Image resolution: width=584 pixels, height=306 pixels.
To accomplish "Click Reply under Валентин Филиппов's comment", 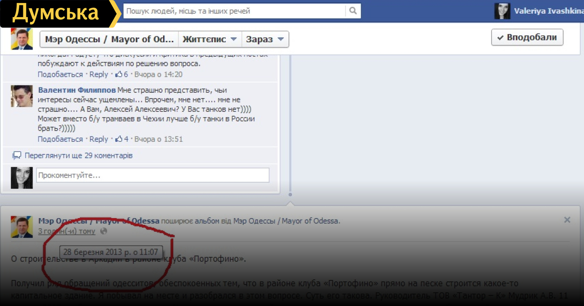I will coord(99,139).
